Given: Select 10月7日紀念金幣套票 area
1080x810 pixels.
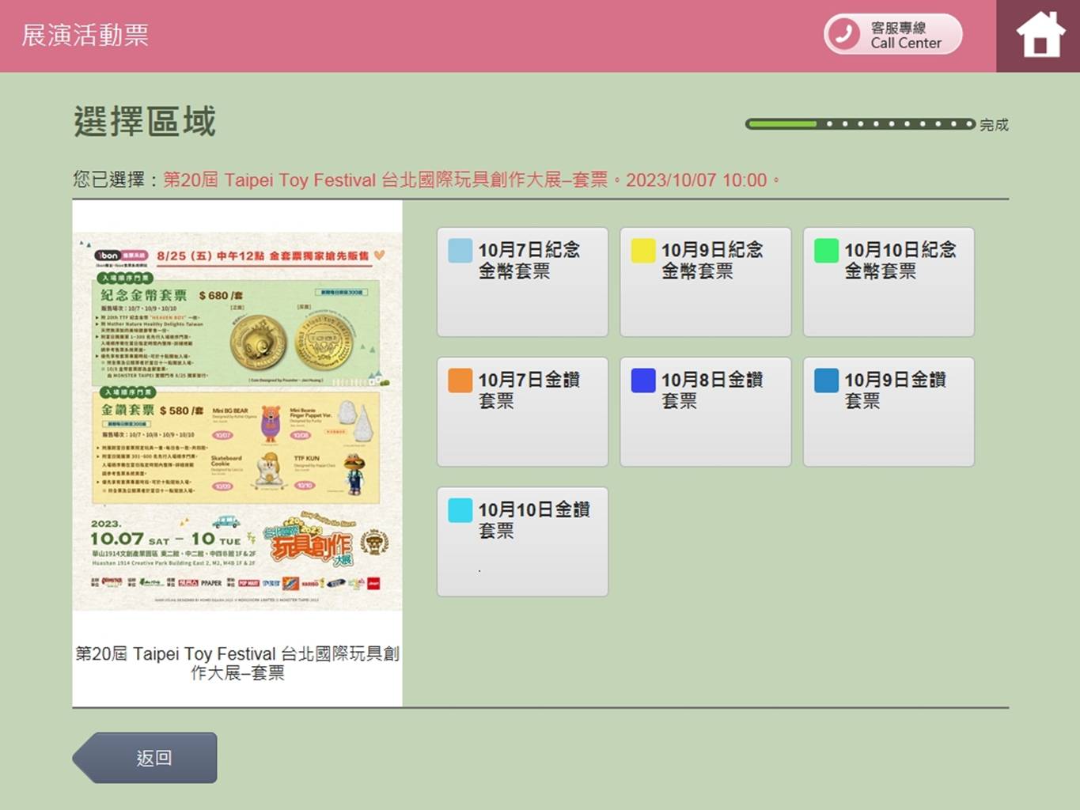Looking at the screenshot, I should pos(522,282).
